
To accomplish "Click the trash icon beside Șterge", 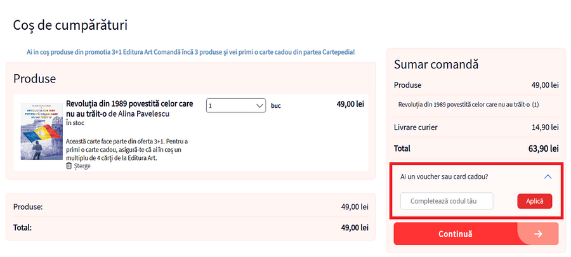I will [x=69, y=166].
